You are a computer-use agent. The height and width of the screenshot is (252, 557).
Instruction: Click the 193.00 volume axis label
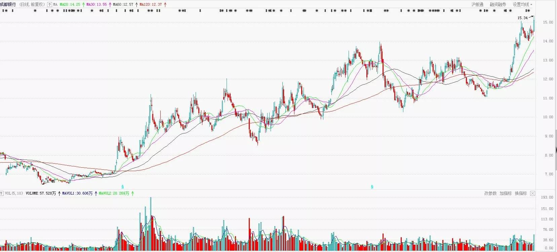pyautogui.click(x=547, y=198)
